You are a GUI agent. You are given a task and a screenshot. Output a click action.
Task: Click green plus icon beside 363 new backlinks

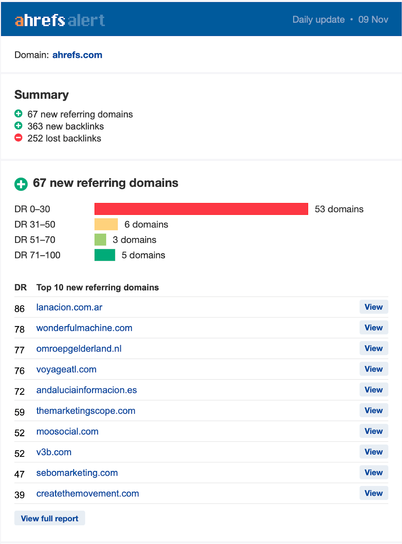click(18, 126)
